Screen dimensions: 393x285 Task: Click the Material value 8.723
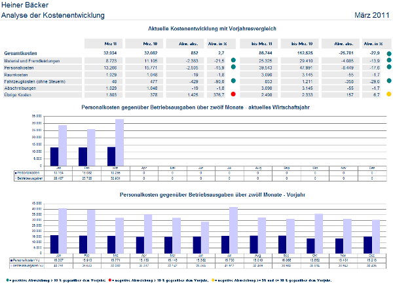coord(111,61)
